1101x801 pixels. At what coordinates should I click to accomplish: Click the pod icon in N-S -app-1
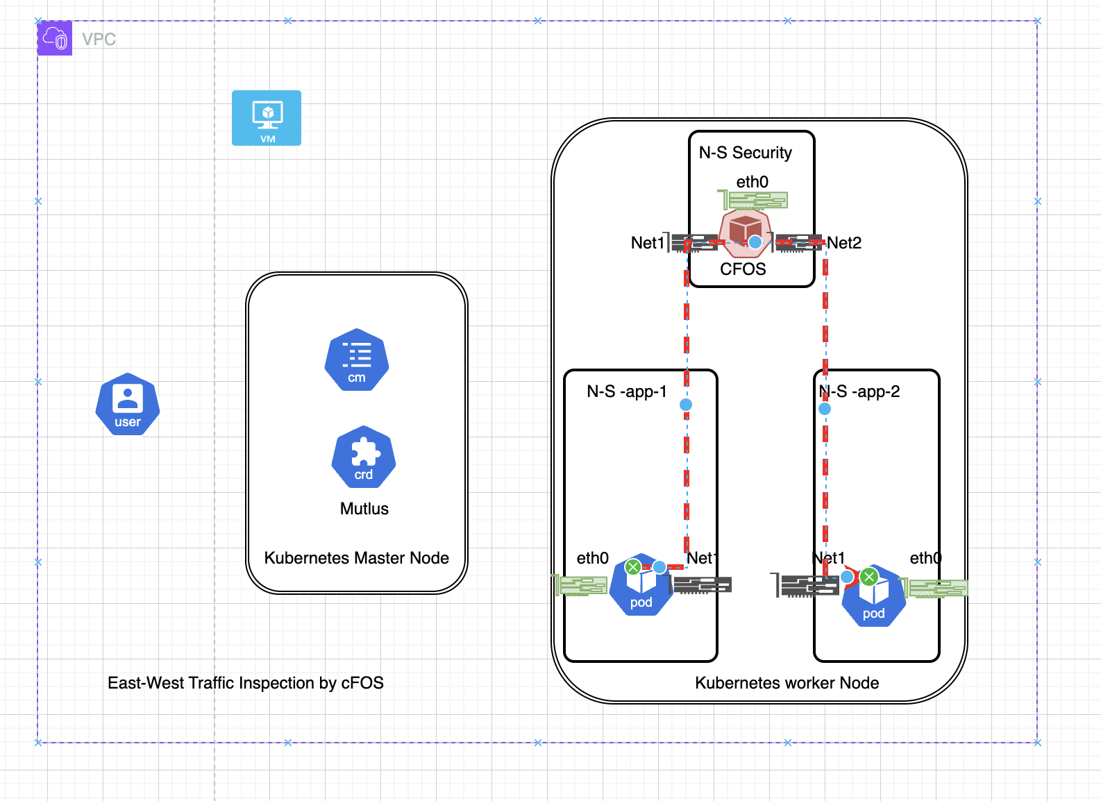click(x=641, y=584)
